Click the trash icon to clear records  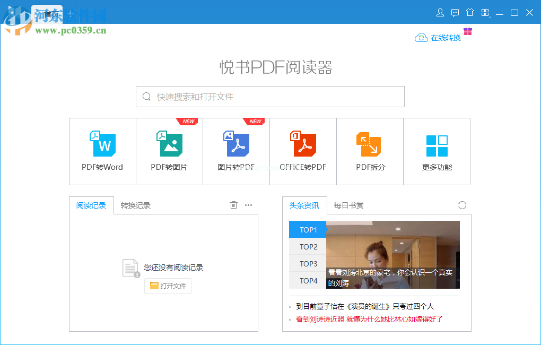(233, 205)
